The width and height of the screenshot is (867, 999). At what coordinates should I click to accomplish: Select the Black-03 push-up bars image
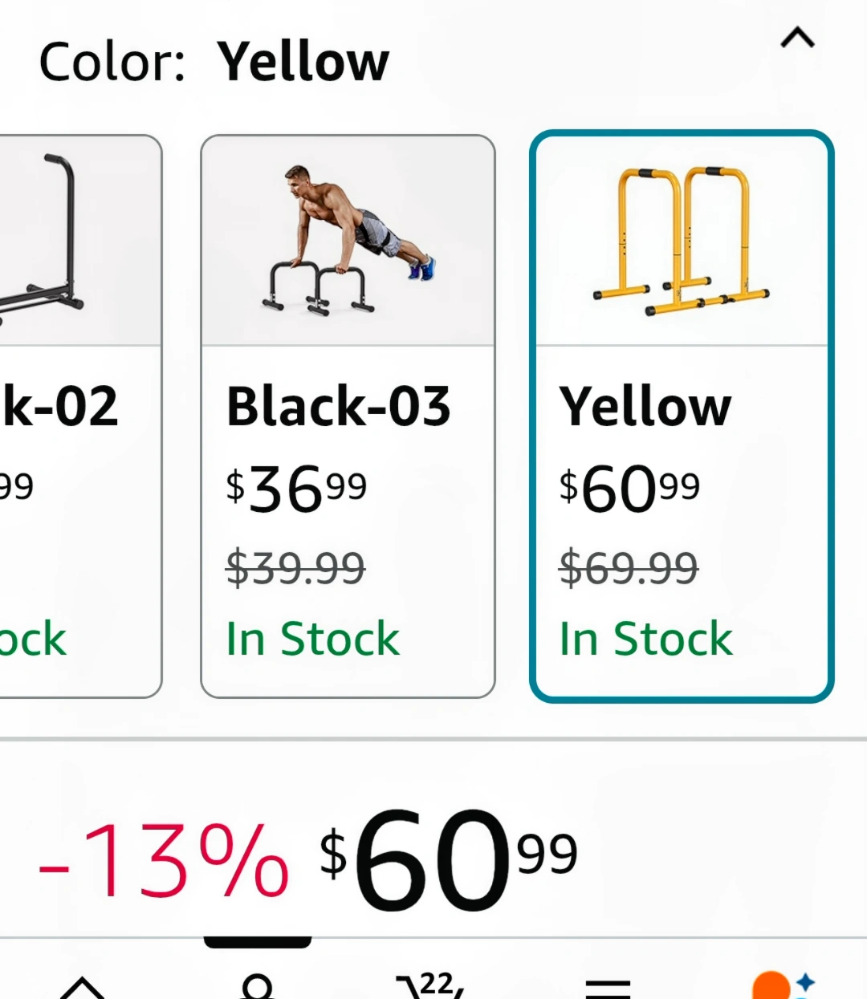tap(348, 241)
